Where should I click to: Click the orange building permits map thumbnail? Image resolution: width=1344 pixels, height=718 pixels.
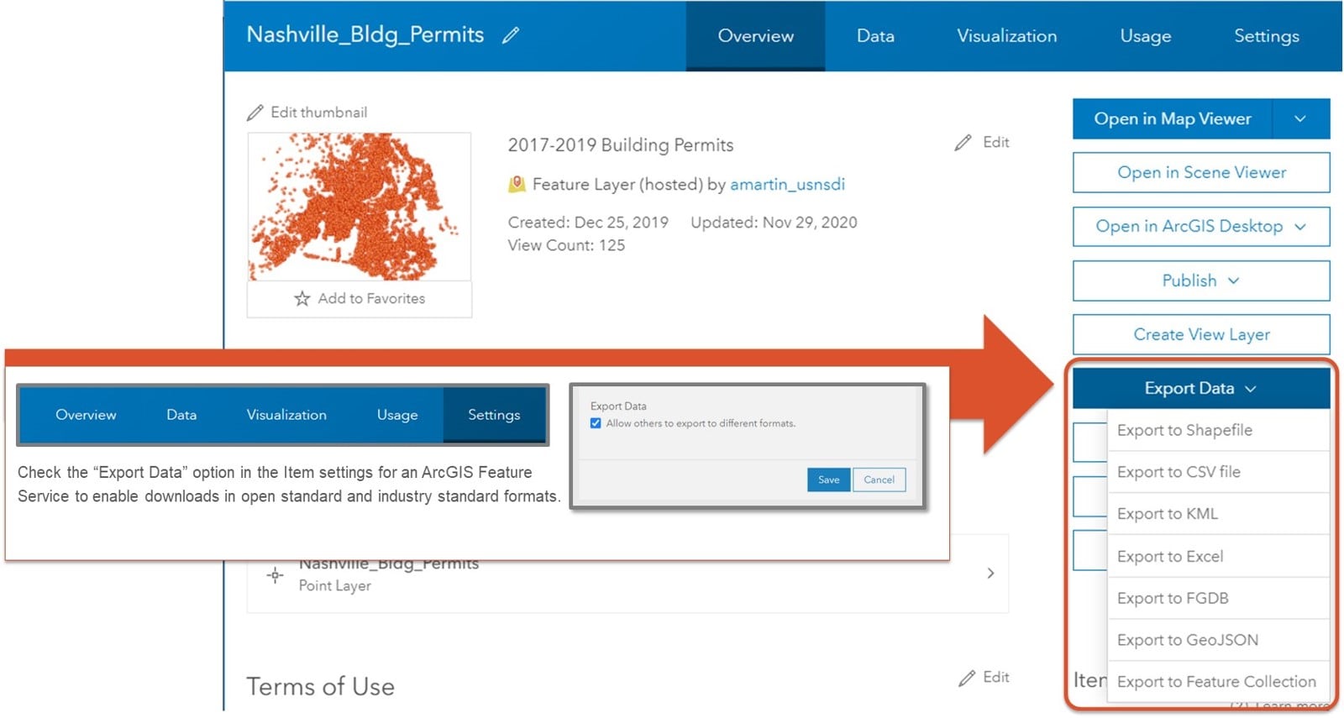pyautogui.click(x=359, y=206)
